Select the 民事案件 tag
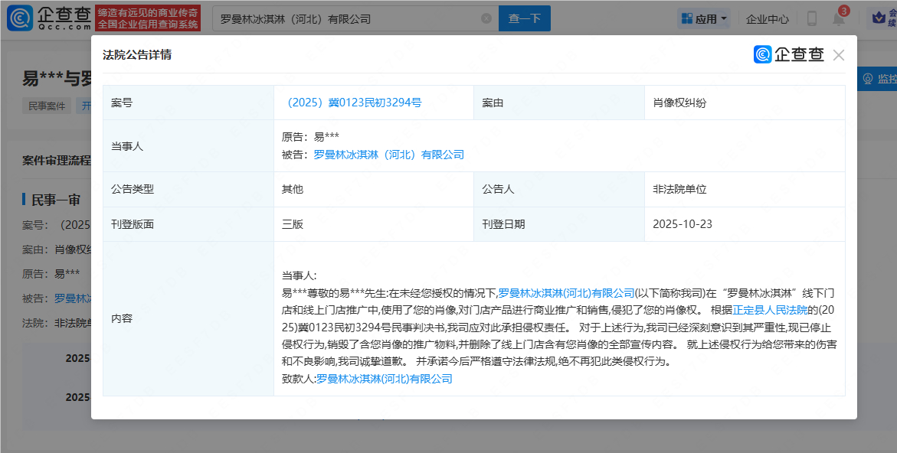This screenshot has width=897, height=453. click(x=47, y=106)
